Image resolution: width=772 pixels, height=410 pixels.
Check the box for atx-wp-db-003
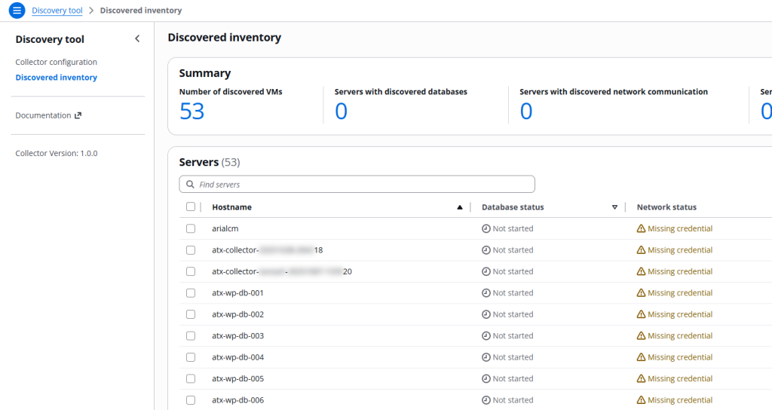click(191, 336)
